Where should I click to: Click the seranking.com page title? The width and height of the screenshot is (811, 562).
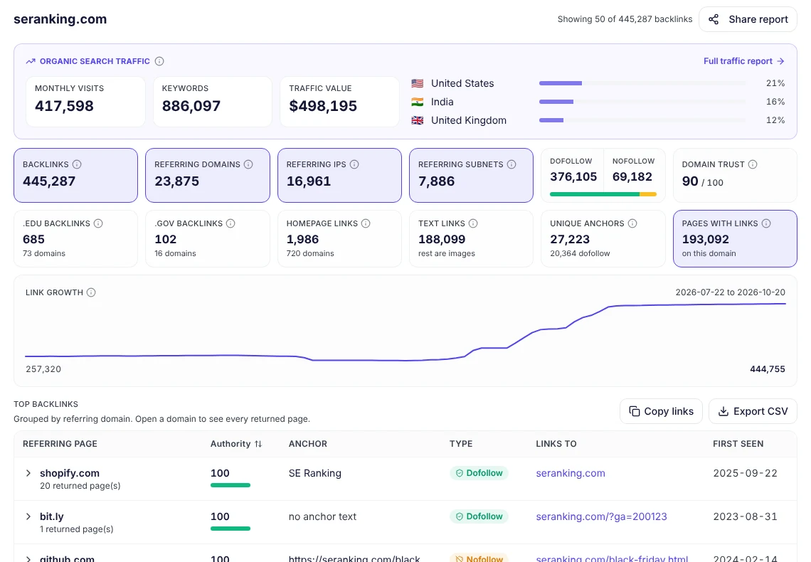[60, 19]
